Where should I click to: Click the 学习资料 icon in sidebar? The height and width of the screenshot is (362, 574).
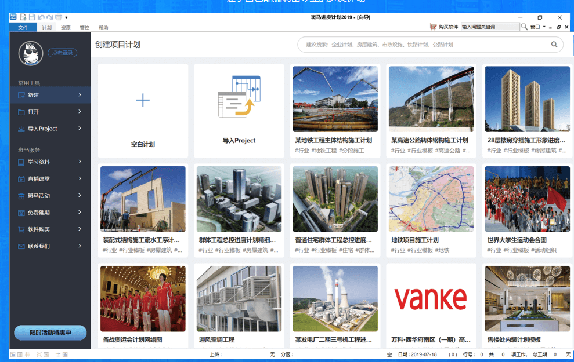[21, 162]
